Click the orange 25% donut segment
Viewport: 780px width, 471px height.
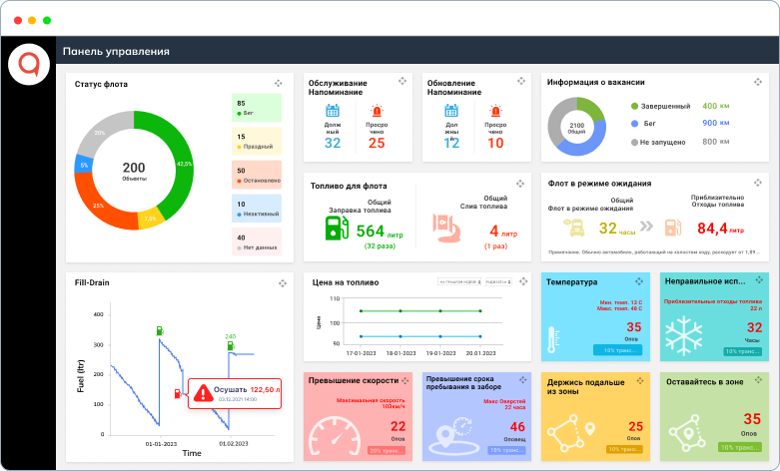(x=100, y=205)
